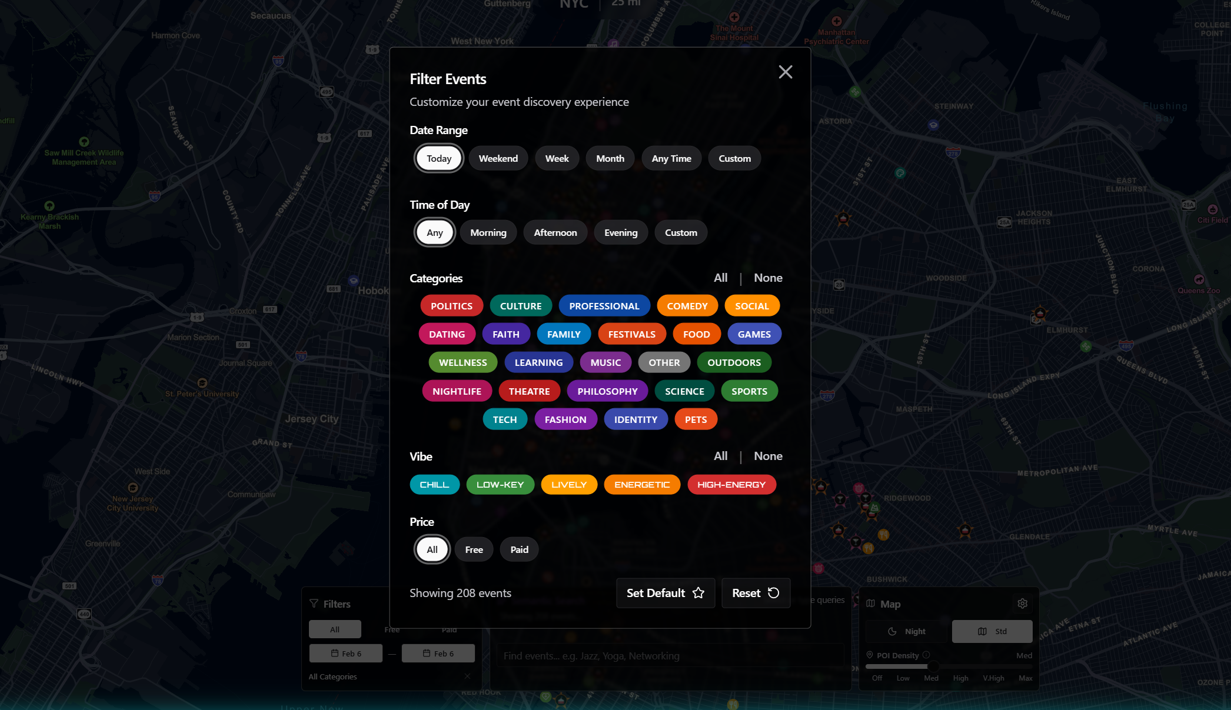The width and height of the screenshot is (1231, 710).
Task: Open the Custom date range picker
Action: click(734, 158)
